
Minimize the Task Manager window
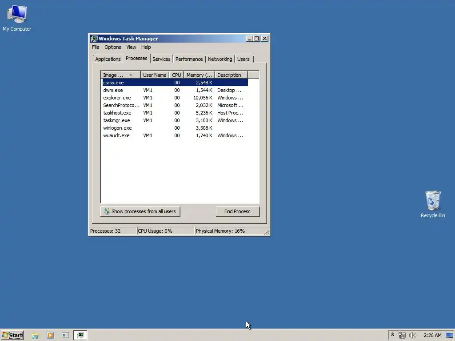pos(249,39)
